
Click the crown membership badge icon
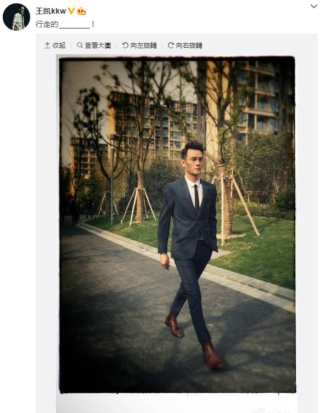[x=81, y=11]
